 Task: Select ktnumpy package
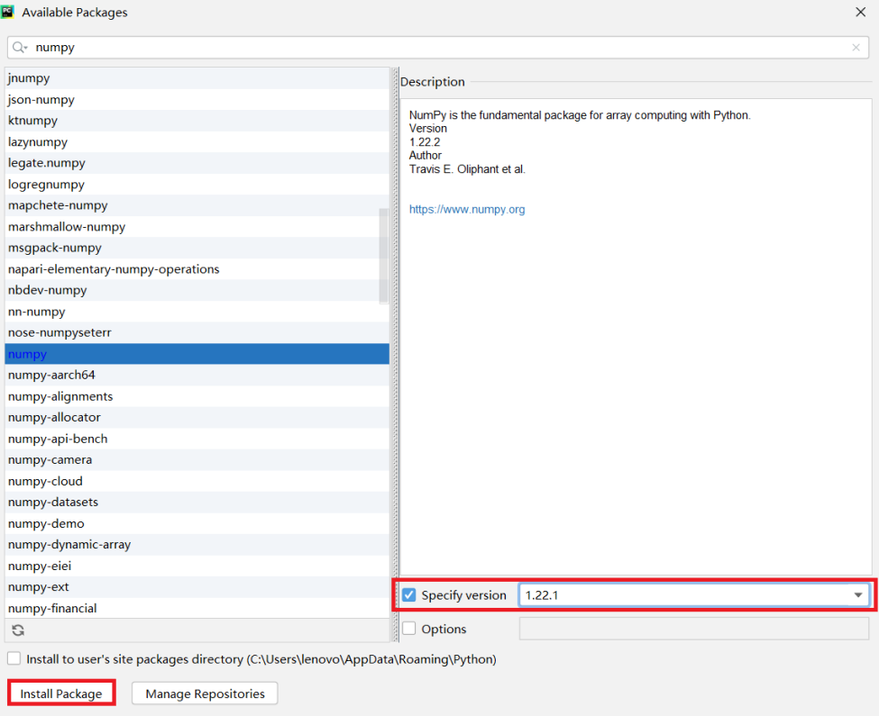tap(197, 121)
